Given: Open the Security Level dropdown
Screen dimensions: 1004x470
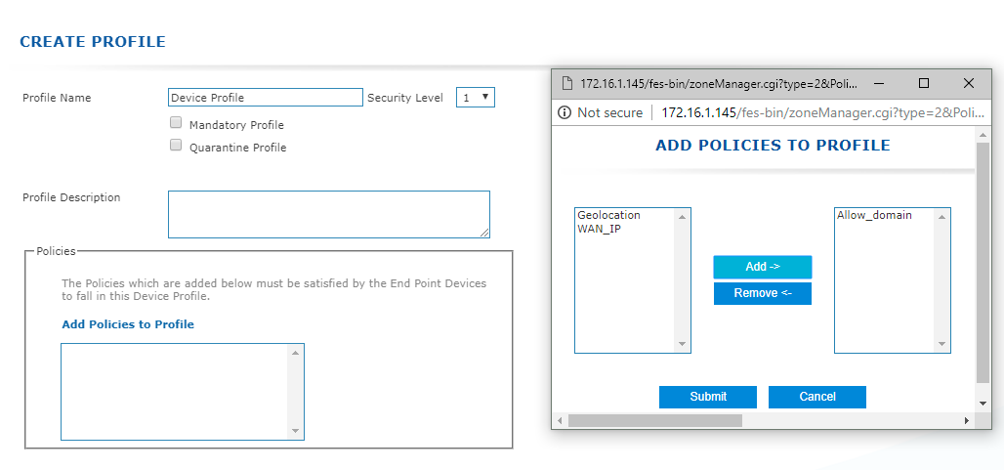Looking at the screenshot, I should 475,98.
